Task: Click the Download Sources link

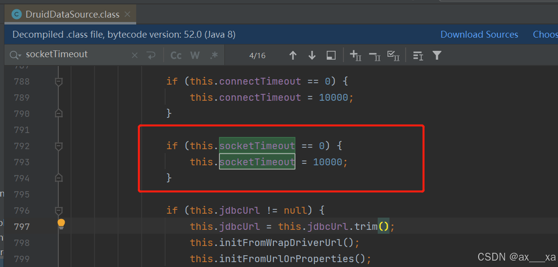Action: [479, 34]
